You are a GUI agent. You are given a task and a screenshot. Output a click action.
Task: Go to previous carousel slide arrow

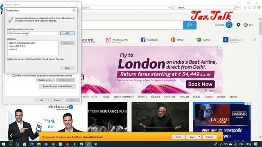pyautogui.click(x=11, y=136)
